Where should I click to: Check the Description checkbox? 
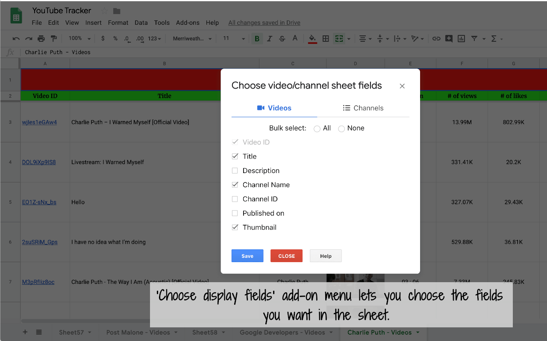(235, 170)
